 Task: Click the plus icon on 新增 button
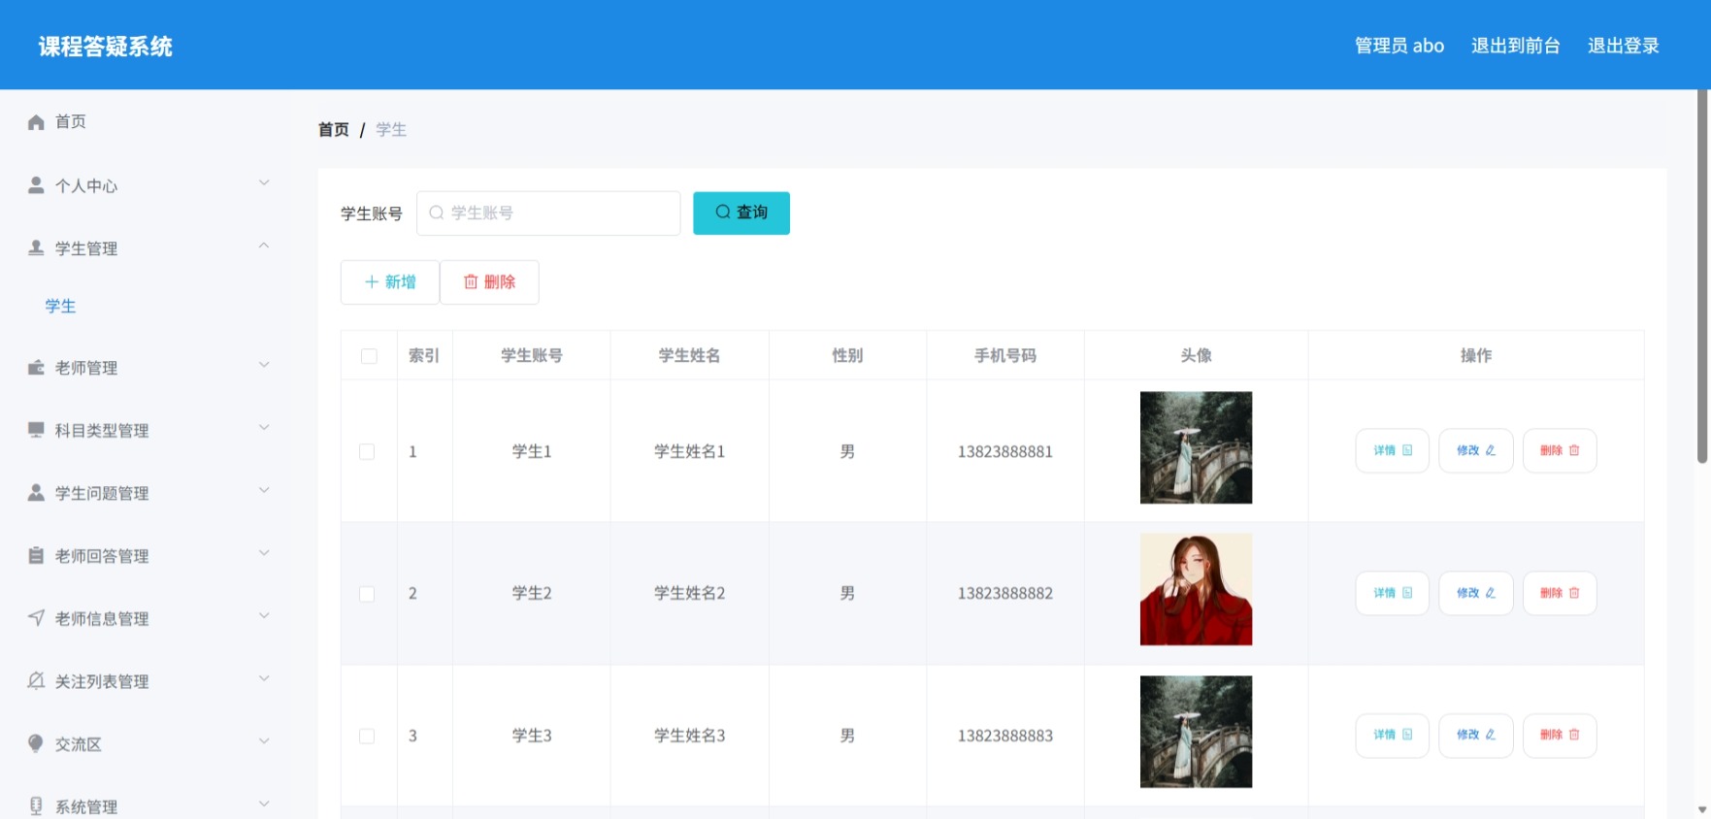click(x=371, y=281)
